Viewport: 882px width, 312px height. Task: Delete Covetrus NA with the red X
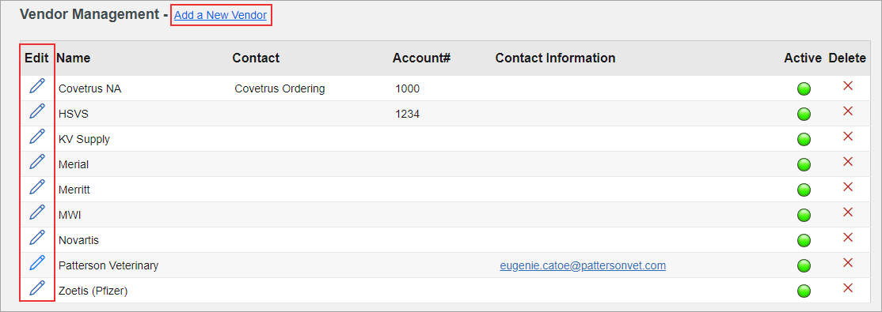[x=848, y=86]
